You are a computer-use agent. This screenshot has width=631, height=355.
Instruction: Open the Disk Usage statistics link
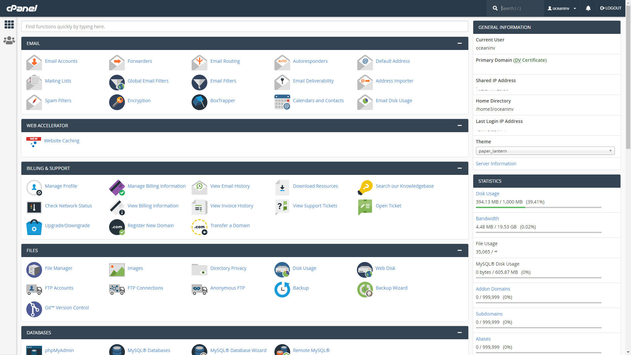(487, 194)
